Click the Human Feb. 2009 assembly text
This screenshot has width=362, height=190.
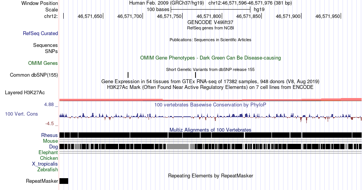(167, 3)
